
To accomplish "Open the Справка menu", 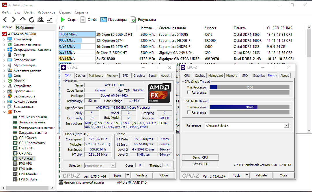I will (81, 12).
